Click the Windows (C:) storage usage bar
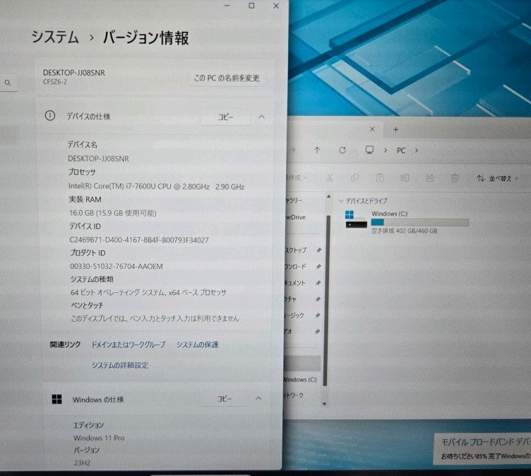This screenshot has height=476, width=531. coord(420,222)
